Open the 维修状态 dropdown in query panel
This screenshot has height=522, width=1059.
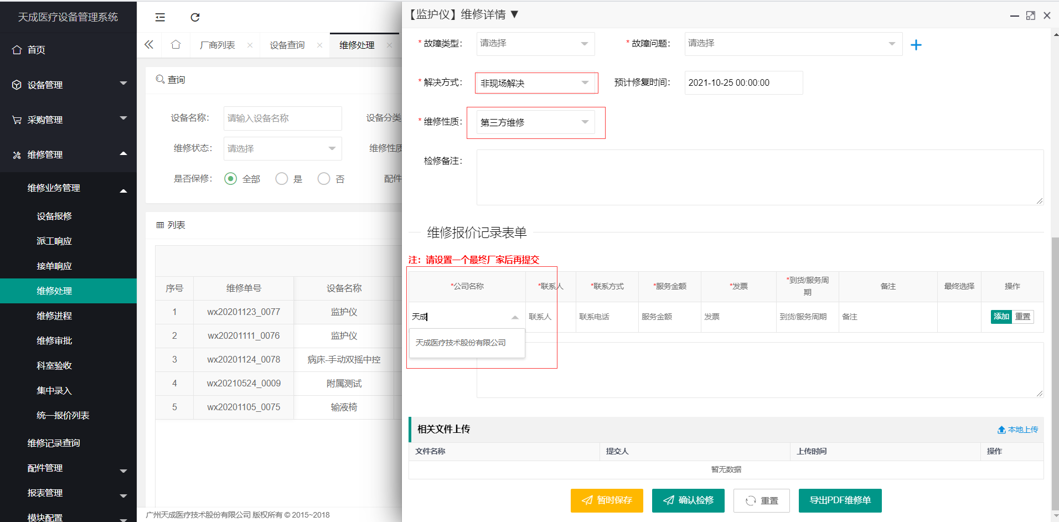tap(282, 148)
